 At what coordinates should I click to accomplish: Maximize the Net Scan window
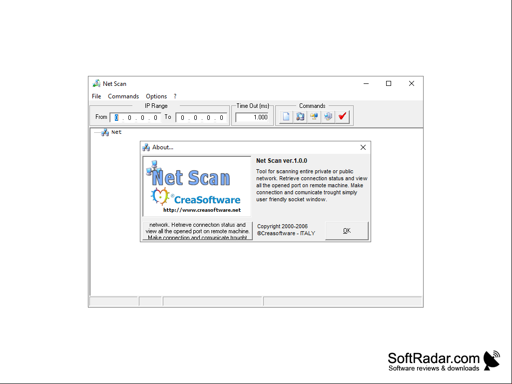389,83
